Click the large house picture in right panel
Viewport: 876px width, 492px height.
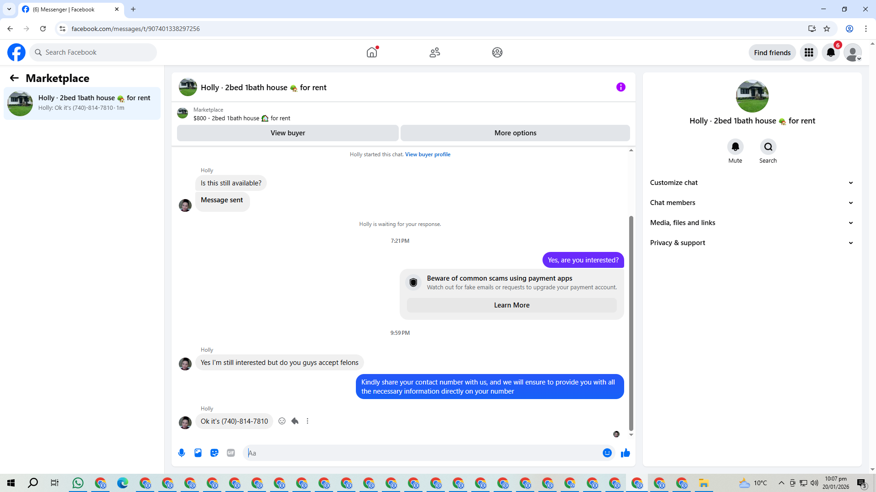[752, 96]
